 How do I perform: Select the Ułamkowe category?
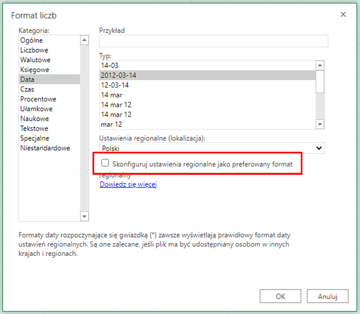[49, 109]
